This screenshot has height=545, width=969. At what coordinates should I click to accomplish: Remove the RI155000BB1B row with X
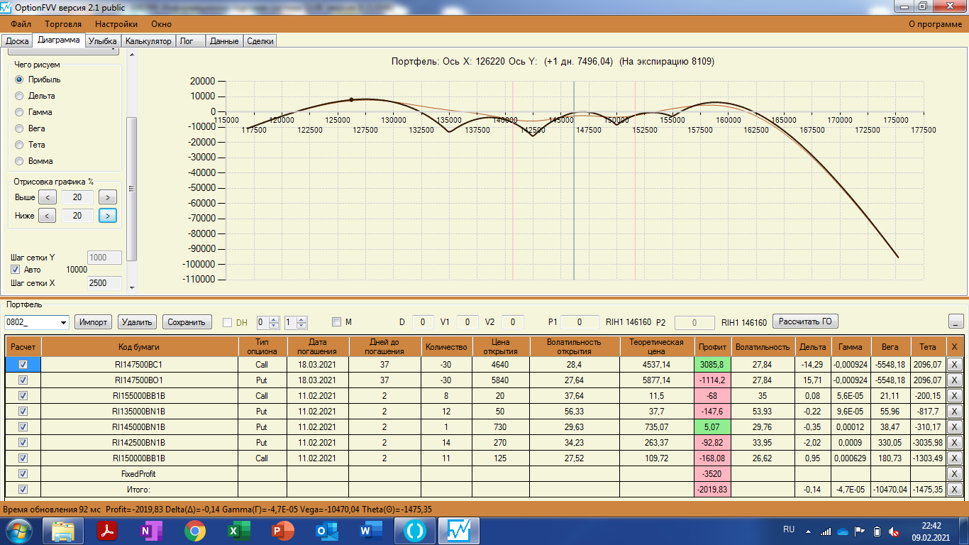click(x=955, y=395)
